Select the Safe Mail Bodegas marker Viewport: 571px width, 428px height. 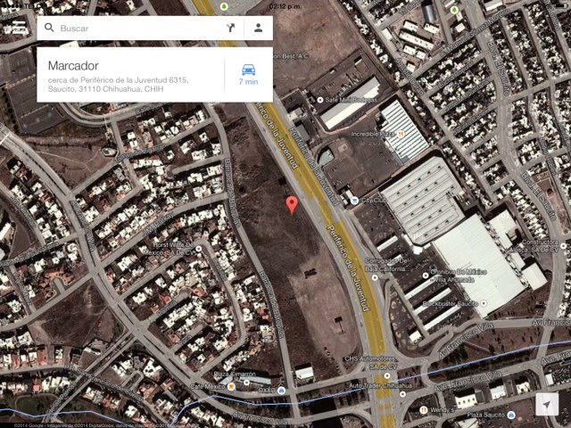point(320,100)
